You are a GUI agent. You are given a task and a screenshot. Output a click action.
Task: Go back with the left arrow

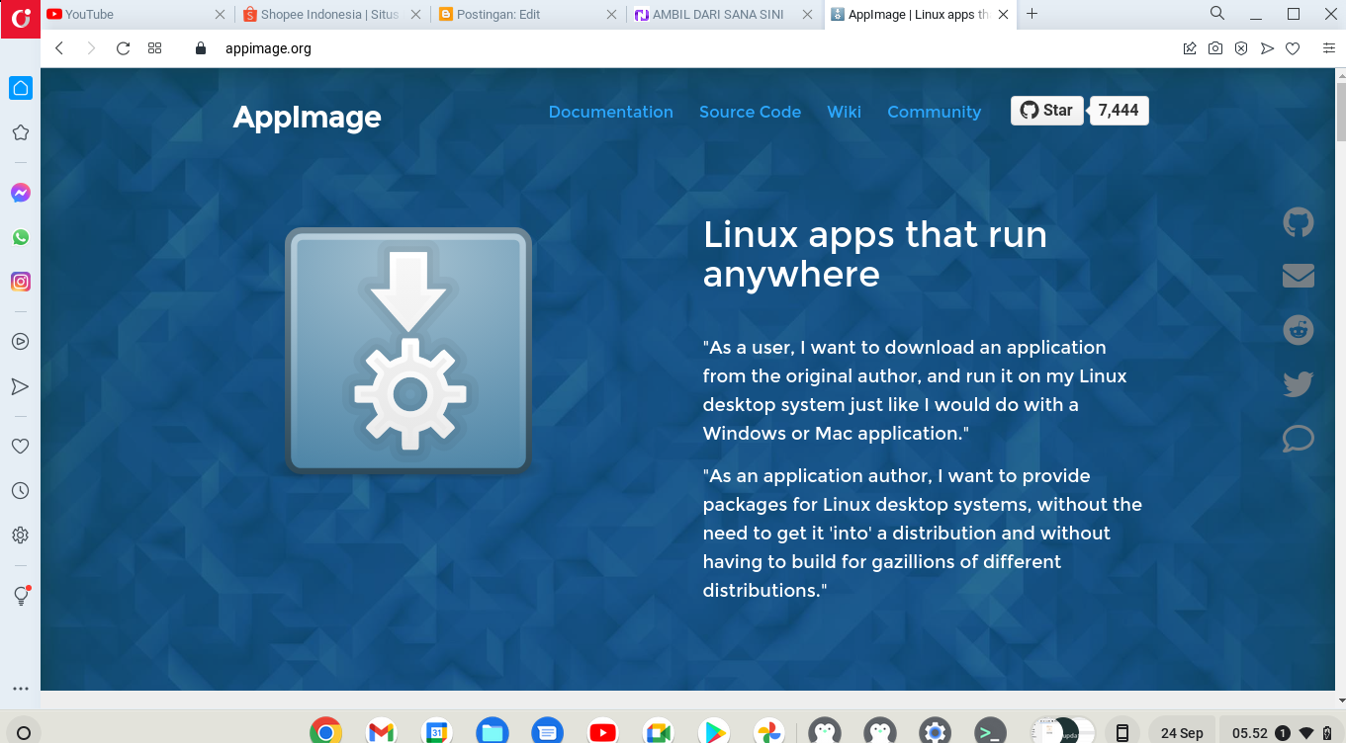pos(59,48)
